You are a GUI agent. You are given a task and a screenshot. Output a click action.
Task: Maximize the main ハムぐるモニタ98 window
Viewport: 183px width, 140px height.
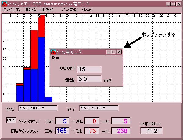pos(173,4)
